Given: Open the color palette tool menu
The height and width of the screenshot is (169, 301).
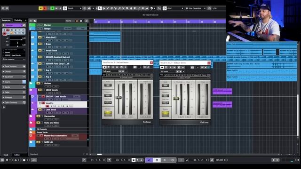Looking at the screenshot, I should (152, 8).
